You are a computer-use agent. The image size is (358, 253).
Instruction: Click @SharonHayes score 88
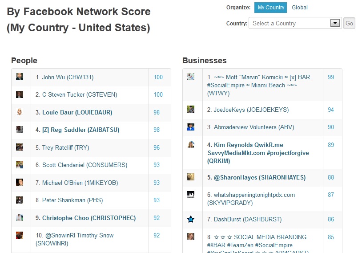(331, 178)
